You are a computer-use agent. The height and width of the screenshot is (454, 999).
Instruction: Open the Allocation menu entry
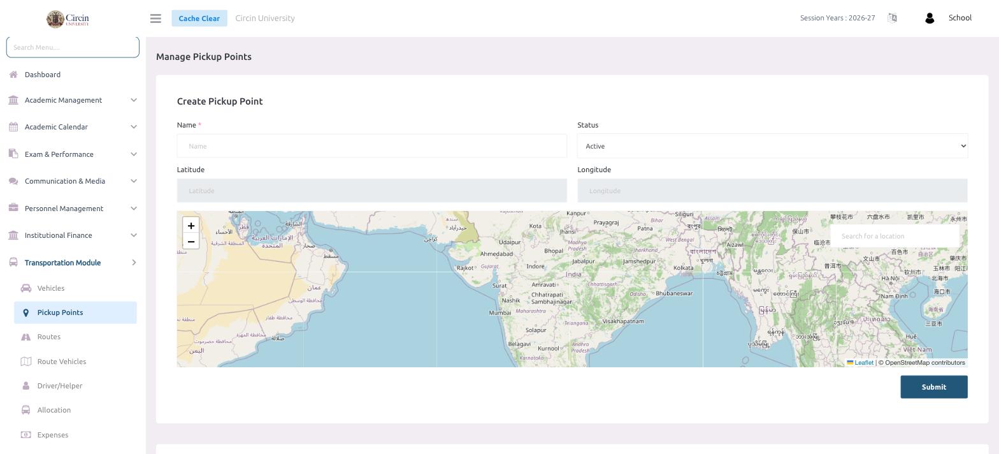pyautogui.click(x=54, y=410)
